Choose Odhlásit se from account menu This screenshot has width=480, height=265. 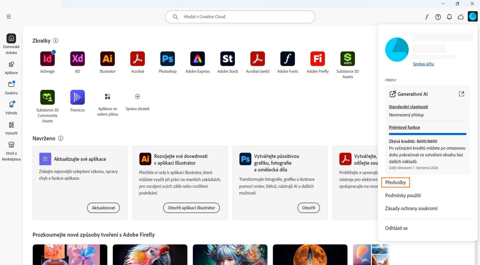point(396,228)
